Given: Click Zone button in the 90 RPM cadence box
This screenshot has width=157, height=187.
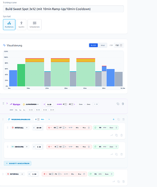Looking at the screenshot, I should click(x=111, y=127).
